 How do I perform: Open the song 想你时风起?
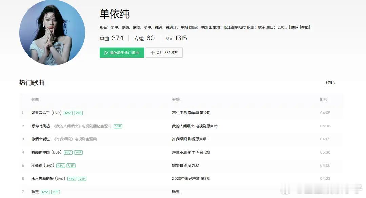(x=41, y=126)
